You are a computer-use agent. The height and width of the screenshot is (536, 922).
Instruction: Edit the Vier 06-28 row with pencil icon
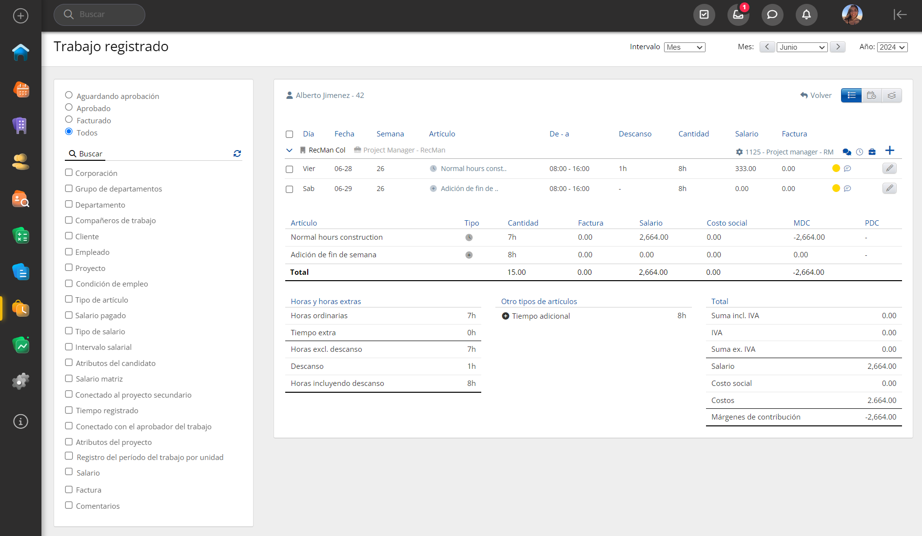pyautogui.click(x=889, y=169)
